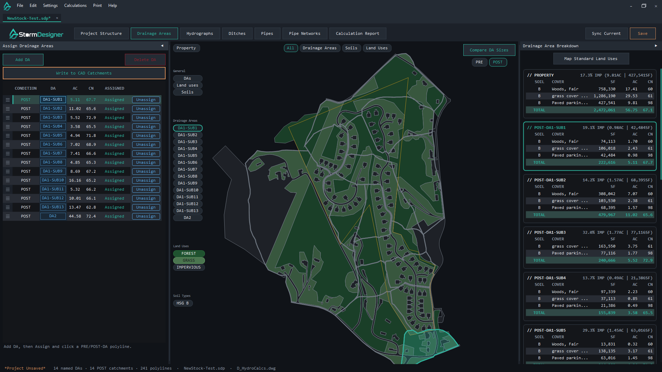
Task: Click the drag handle for DA1-SUB13 row
Action: [8, 207]
